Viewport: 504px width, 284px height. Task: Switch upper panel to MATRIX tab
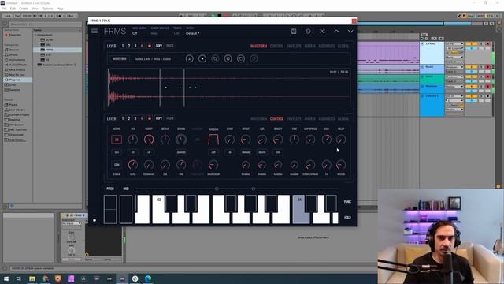309,46
